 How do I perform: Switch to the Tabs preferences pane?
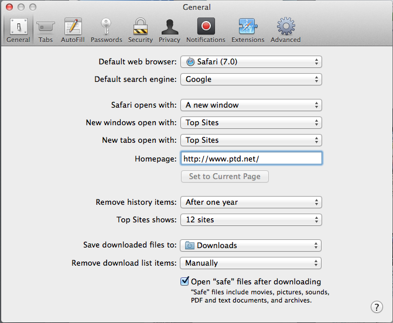tap(46, 30)
